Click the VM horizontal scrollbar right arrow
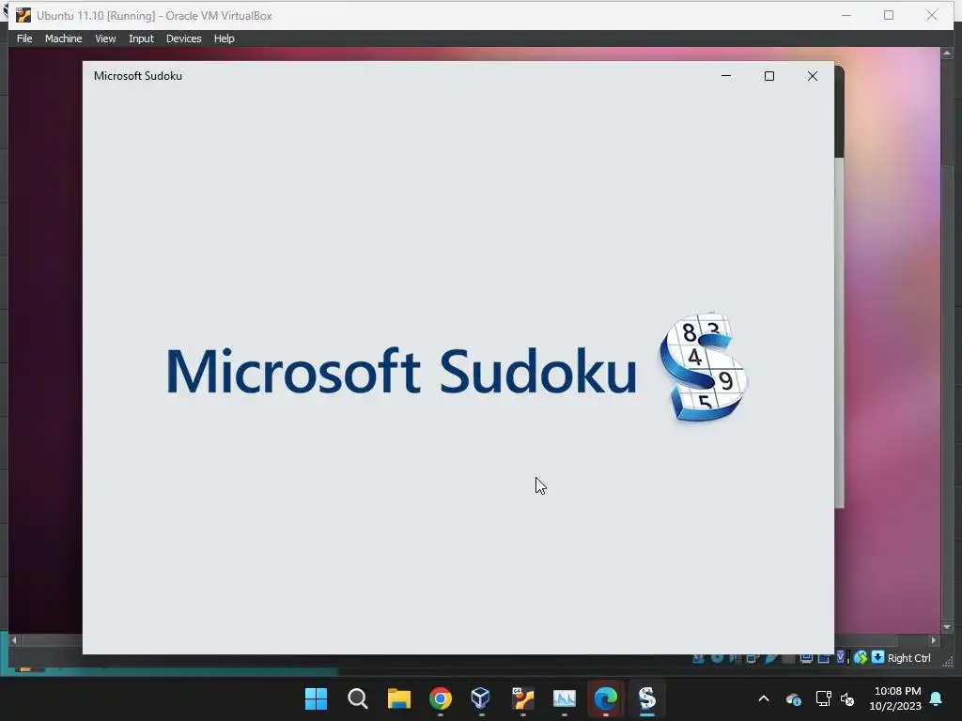 [933, 640]
